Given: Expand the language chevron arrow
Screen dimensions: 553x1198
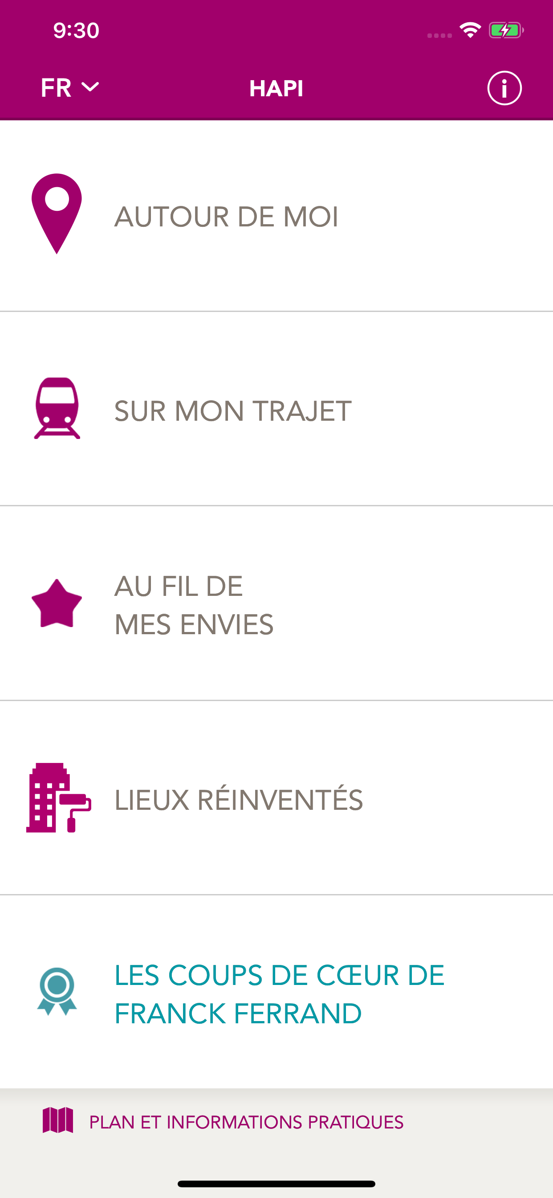Looking at the screenshot, I should [x=90, y=87].
